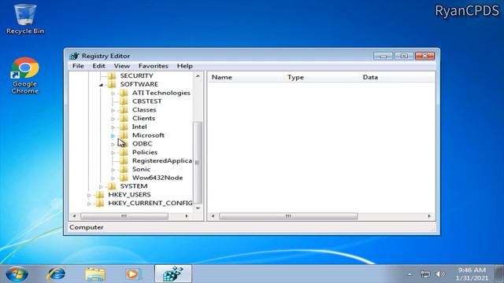Select the HKEY_CURRENT_CONFIG label
This screenshot has width=504, height=283.
point(150,203)
